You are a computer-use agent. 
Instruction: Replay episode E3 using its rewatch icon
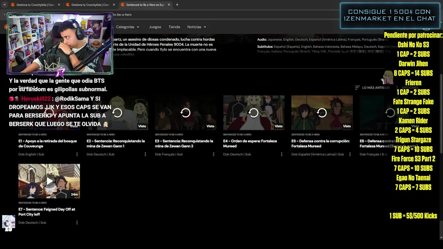coord(186,113)
